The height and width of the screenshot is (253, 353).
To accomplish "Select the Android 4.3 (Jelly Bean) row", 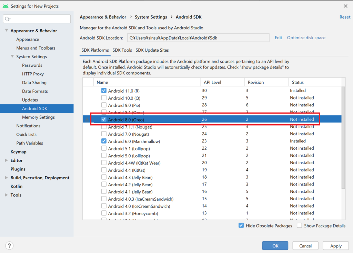I will click(x=212, y=177).
